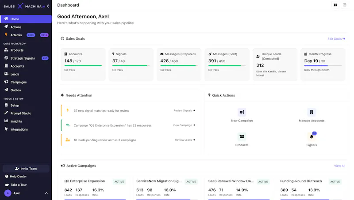Switch to grid view layout icon

[x=335, y=5]
